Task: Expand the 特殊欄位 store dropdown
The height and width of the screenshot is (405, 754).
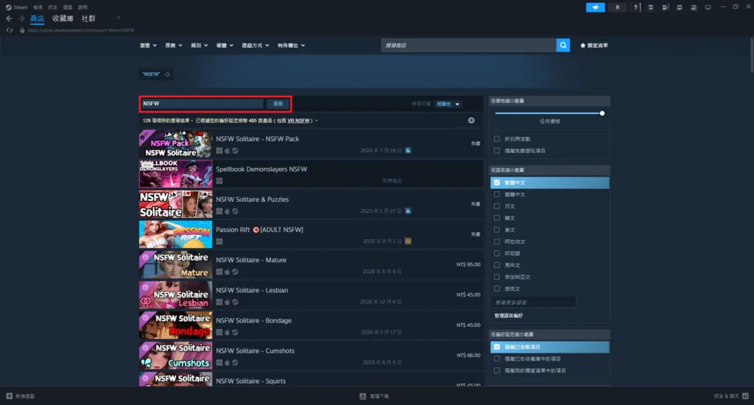Action: [291, 45]
